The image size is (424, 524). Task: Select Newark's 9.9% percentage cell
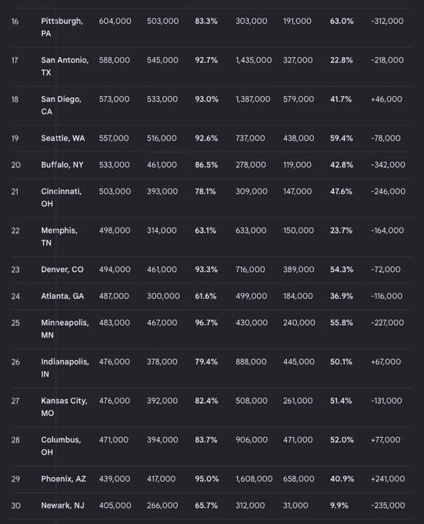(x=339, y=506)
